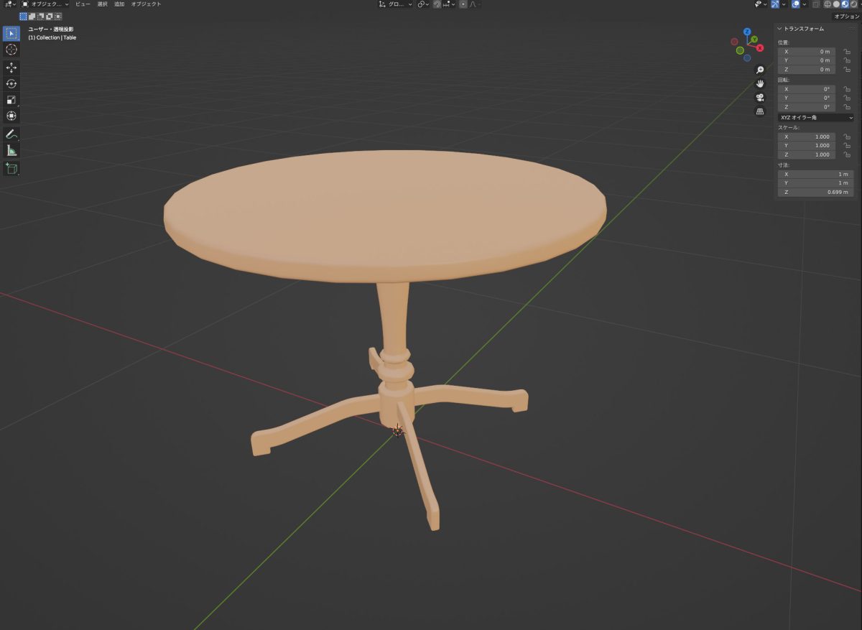
Task: Activate the Rotate tool
Action: tap(11, 84)
